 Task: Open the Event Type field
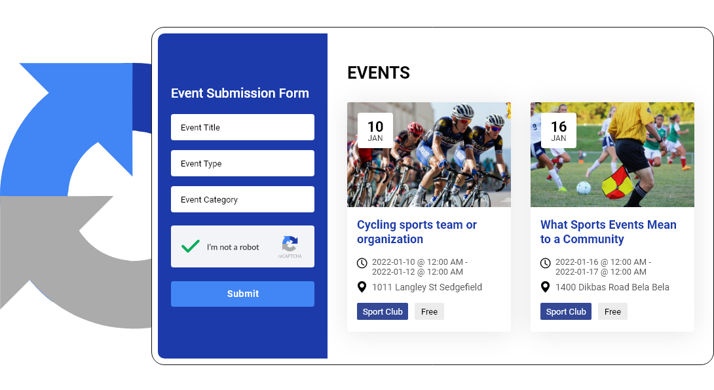242,163
